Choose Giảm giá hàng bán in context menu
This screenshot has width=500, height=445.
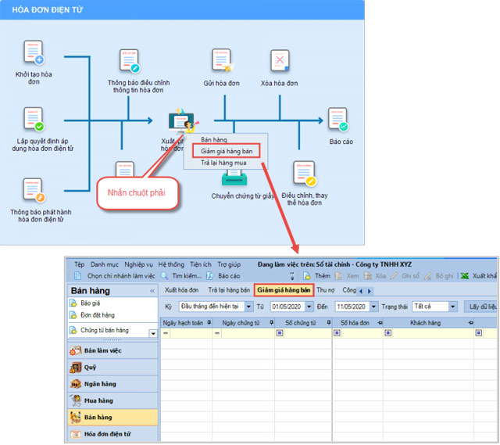pos(225,150)
